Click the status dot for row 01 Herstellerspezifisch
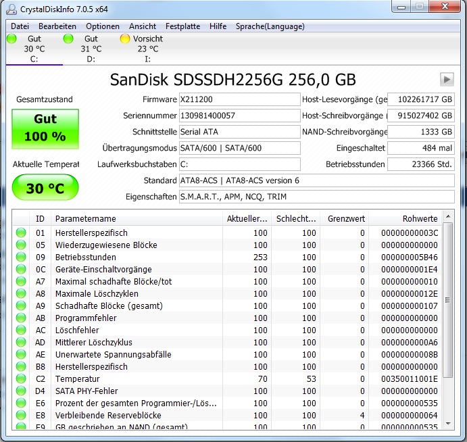This screenshot has width=467, height=442. tap(21, 232)
